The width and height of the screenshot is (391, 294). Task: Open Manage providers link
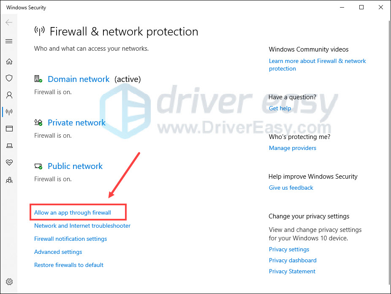click(293, 148)
